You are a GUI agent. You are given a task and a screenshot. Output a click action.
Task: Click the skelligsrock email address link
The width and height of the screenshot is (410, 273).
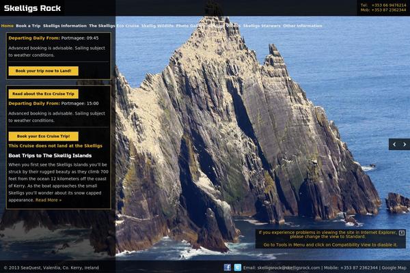288,268
